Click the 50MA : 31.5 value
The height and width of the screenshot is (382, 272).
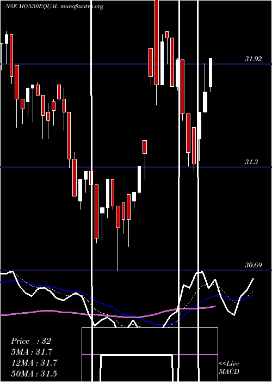pyautogui.click(x=34, y=373)
